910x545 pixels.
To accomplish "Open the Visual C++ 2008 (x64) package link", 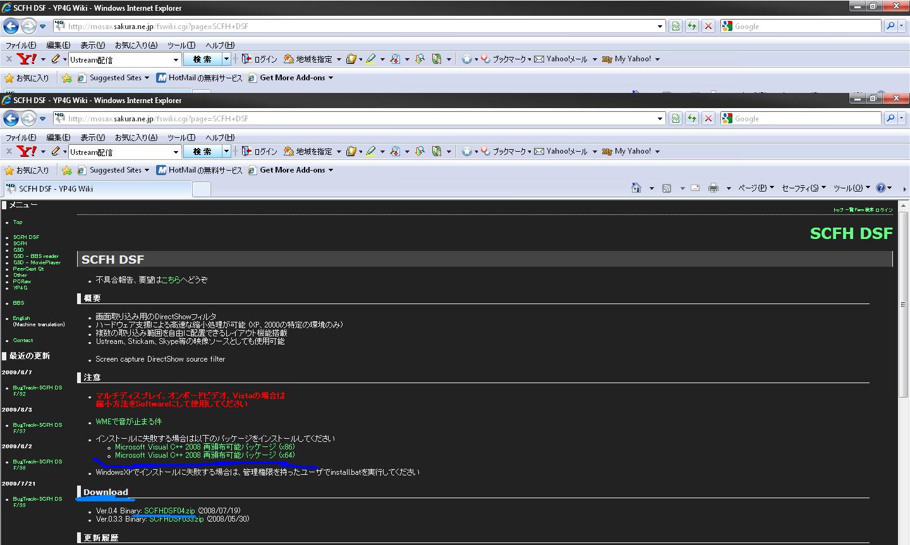I will click(205, 455).
